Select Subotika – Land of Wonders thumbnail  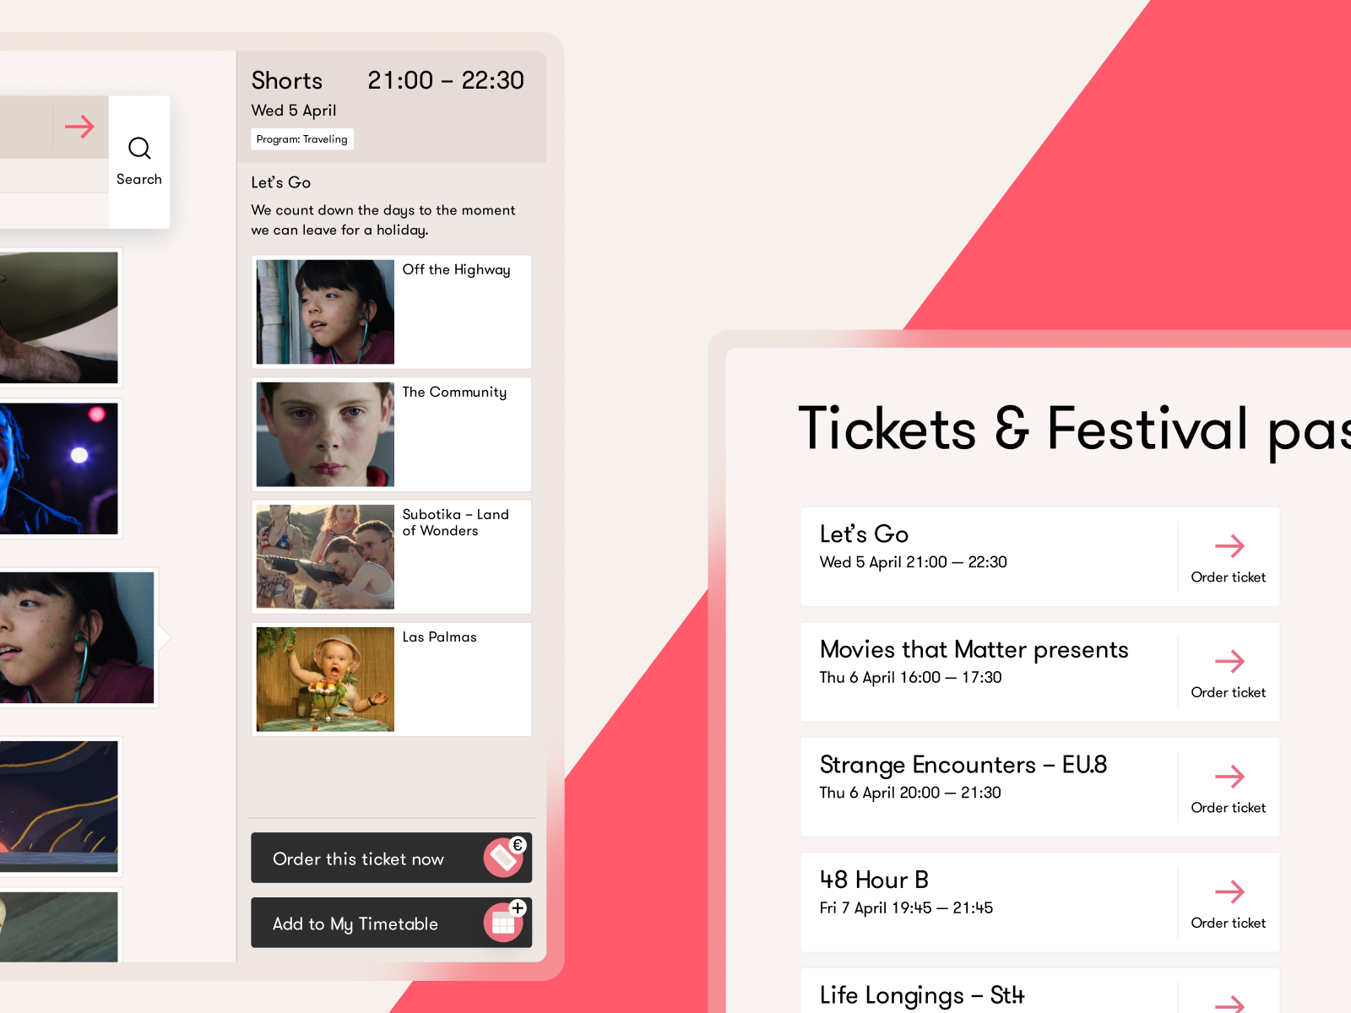tap(325, 557)
